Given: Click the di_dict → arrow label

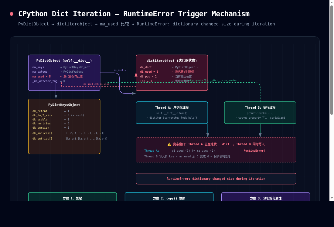Looking at the screenshot, I should pyautogui.click(x=120, y=70).
